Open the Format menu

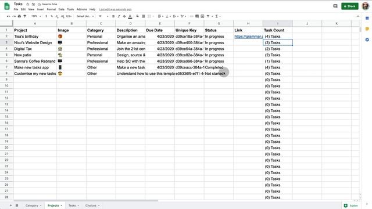[x=51, y=9]
